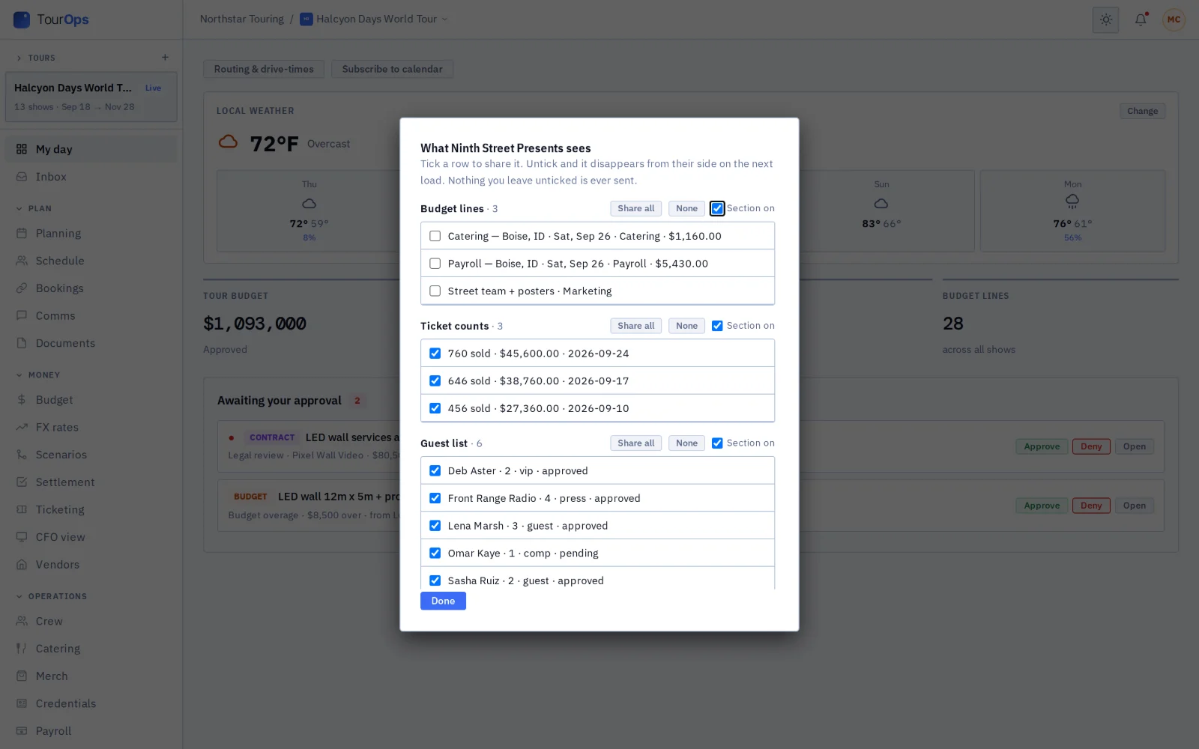Click the FX rates trend icon
The width and height of the screenshot is (1199, 749).
click(x=22, y=428)
